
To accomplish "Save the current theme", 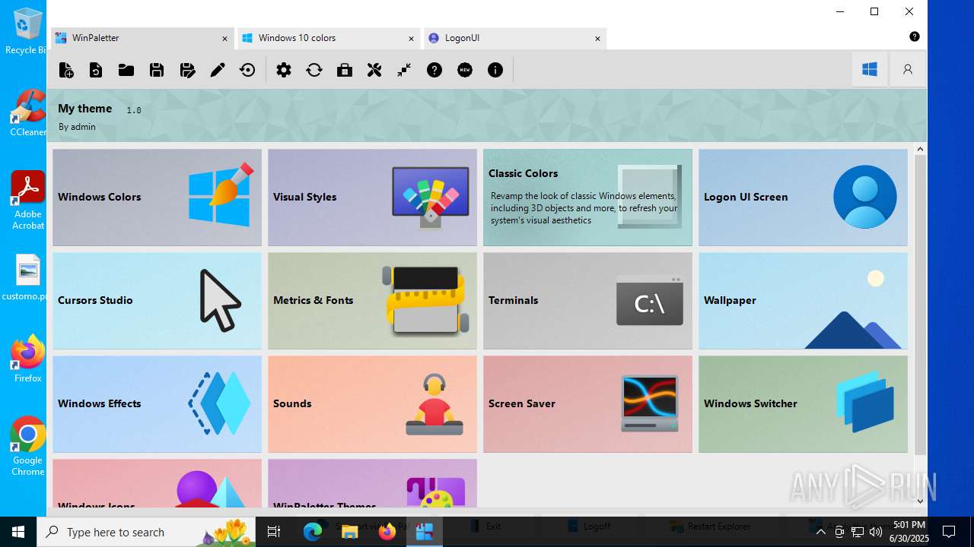I will pos(157,70).
